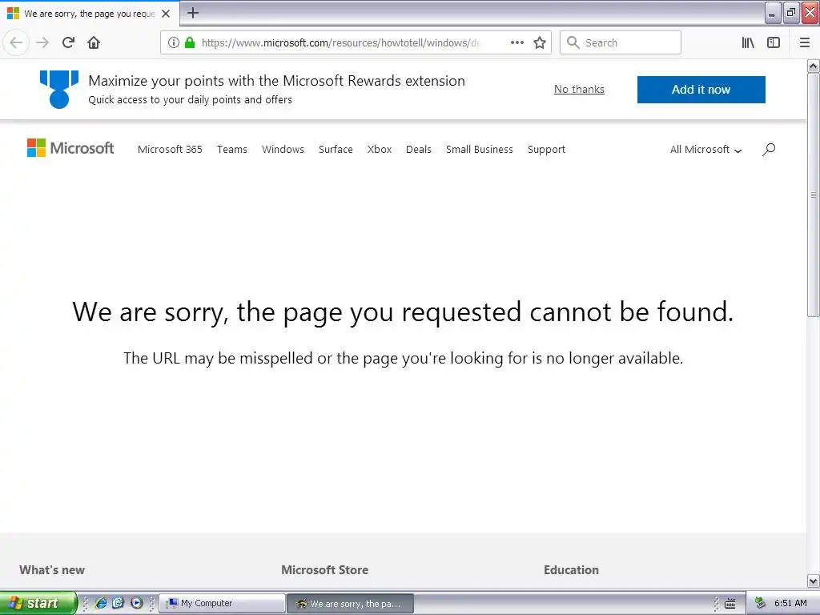
Task: Close the 'We are sorry' browser tab
Action: (166, 14)
